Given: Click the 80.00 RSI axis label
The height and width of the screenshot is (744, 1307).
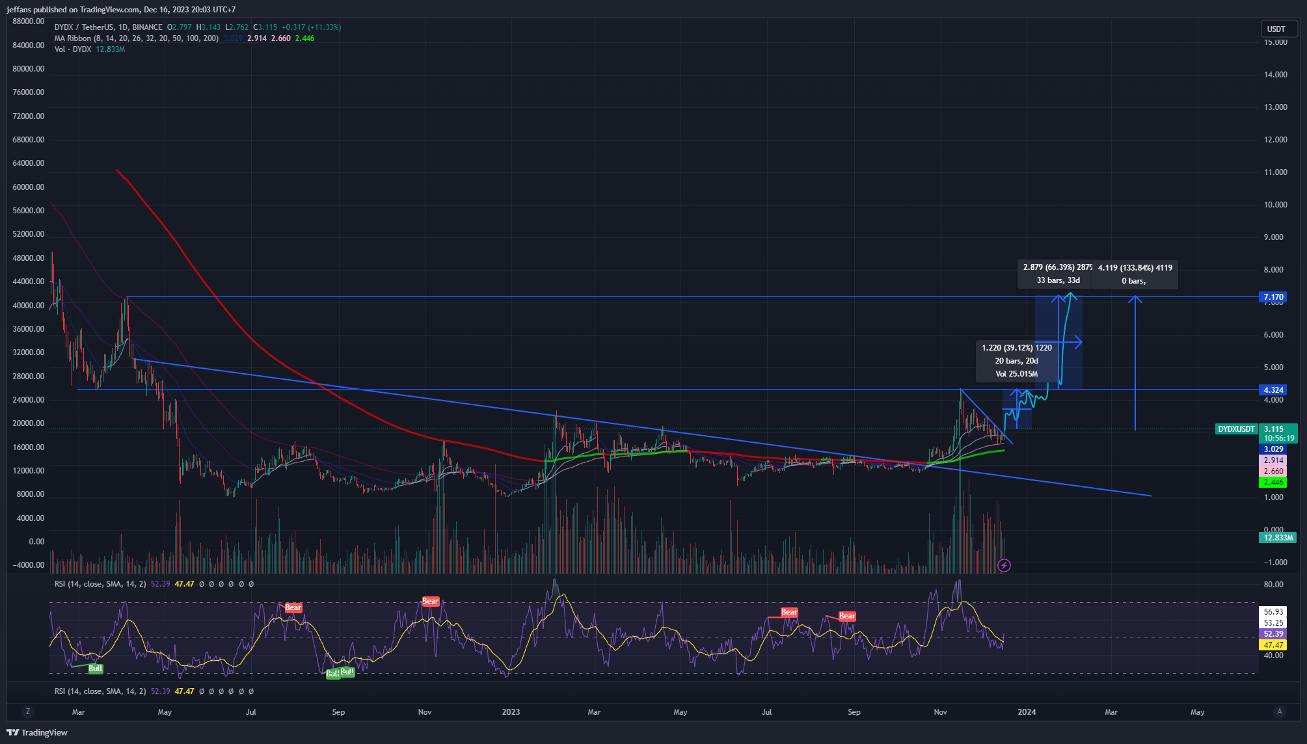Looking at the screenshot, I should pyautogui.click(x=1273, y=585).
